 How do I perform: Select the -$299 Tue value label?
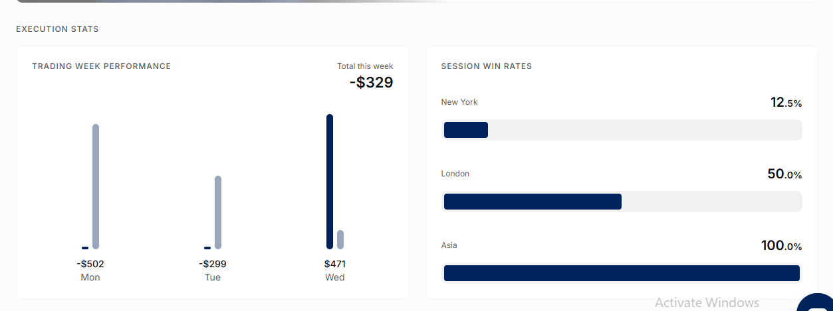[x=213, y=264]
